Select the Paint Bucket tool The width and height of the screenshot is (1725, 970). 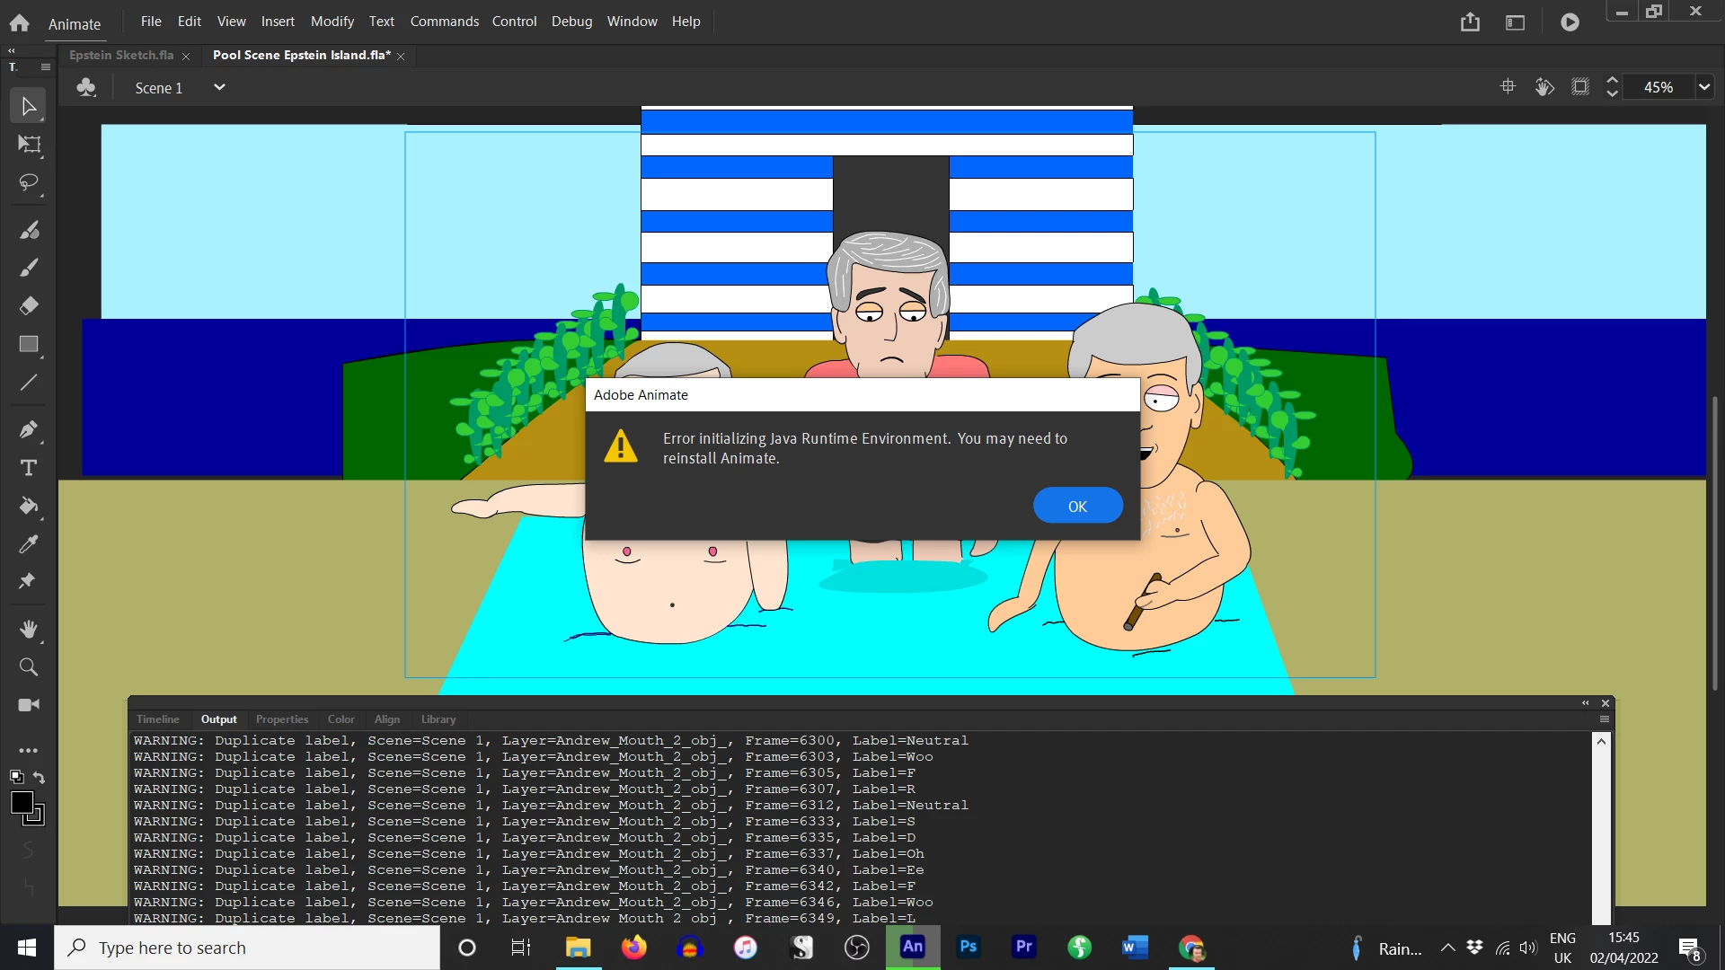(29, 506)
